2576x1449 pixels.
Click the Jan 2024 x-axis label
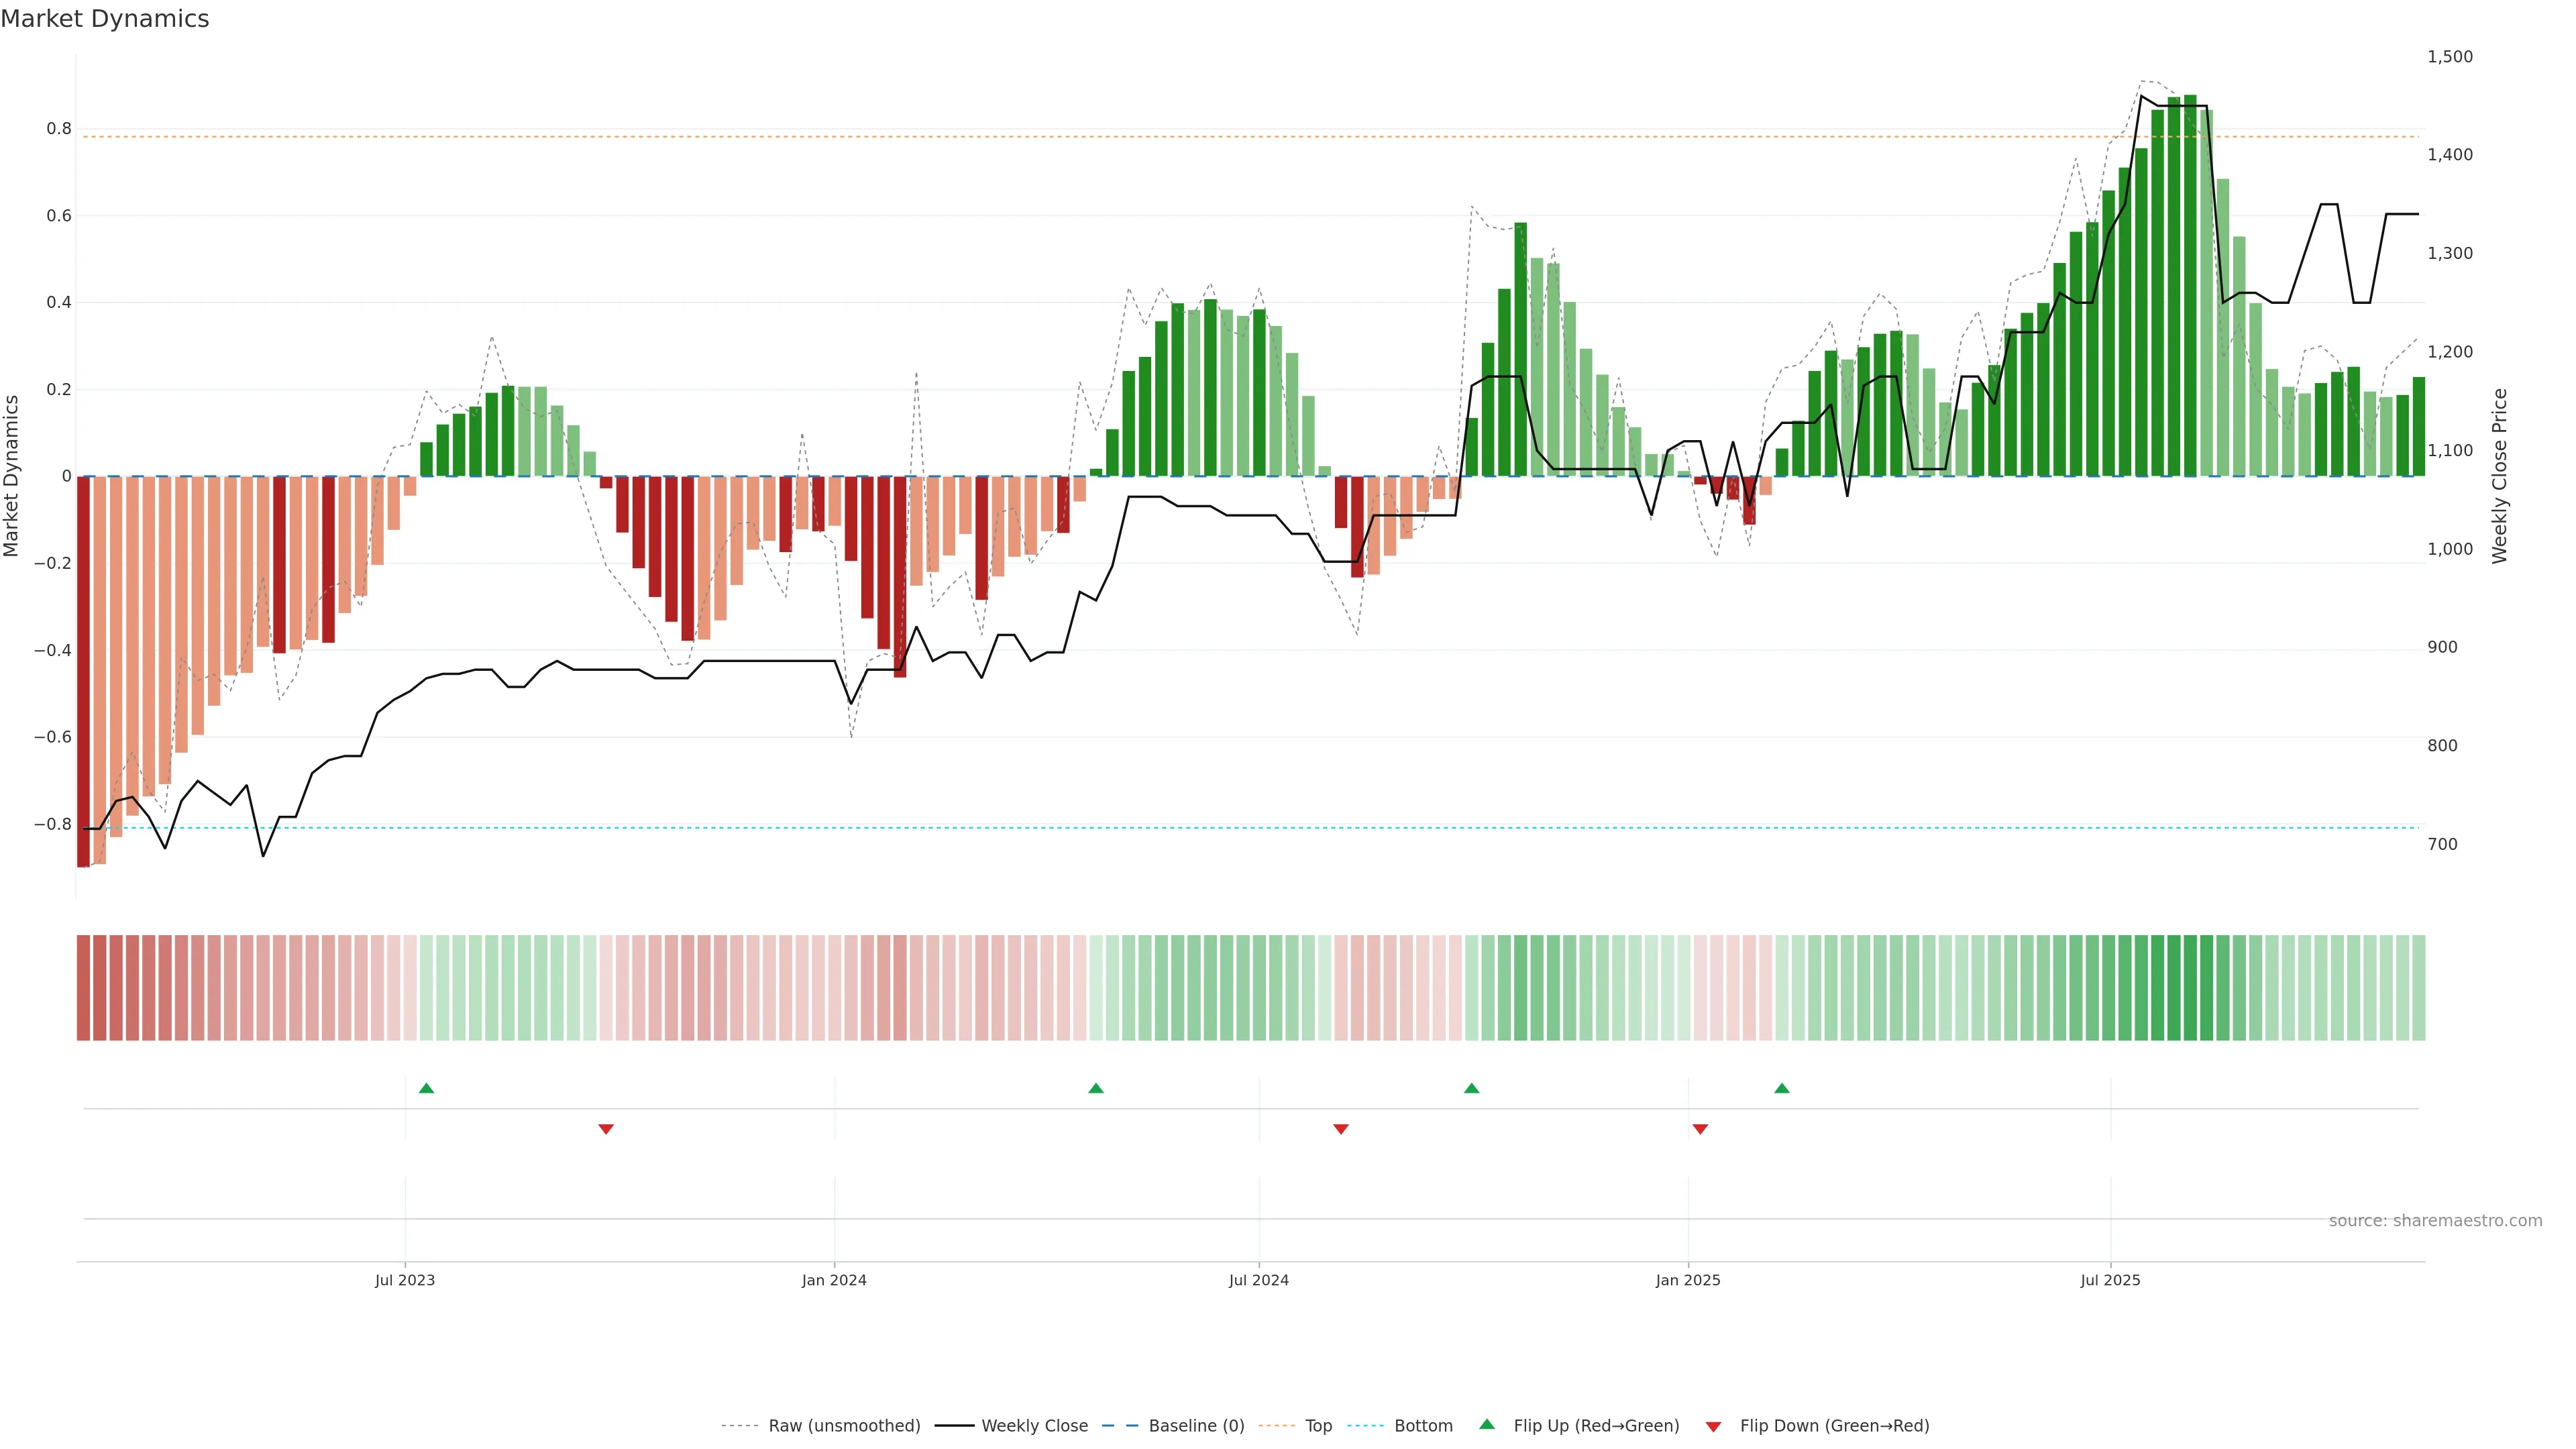pyautogui.click(x=834, y=1280)
